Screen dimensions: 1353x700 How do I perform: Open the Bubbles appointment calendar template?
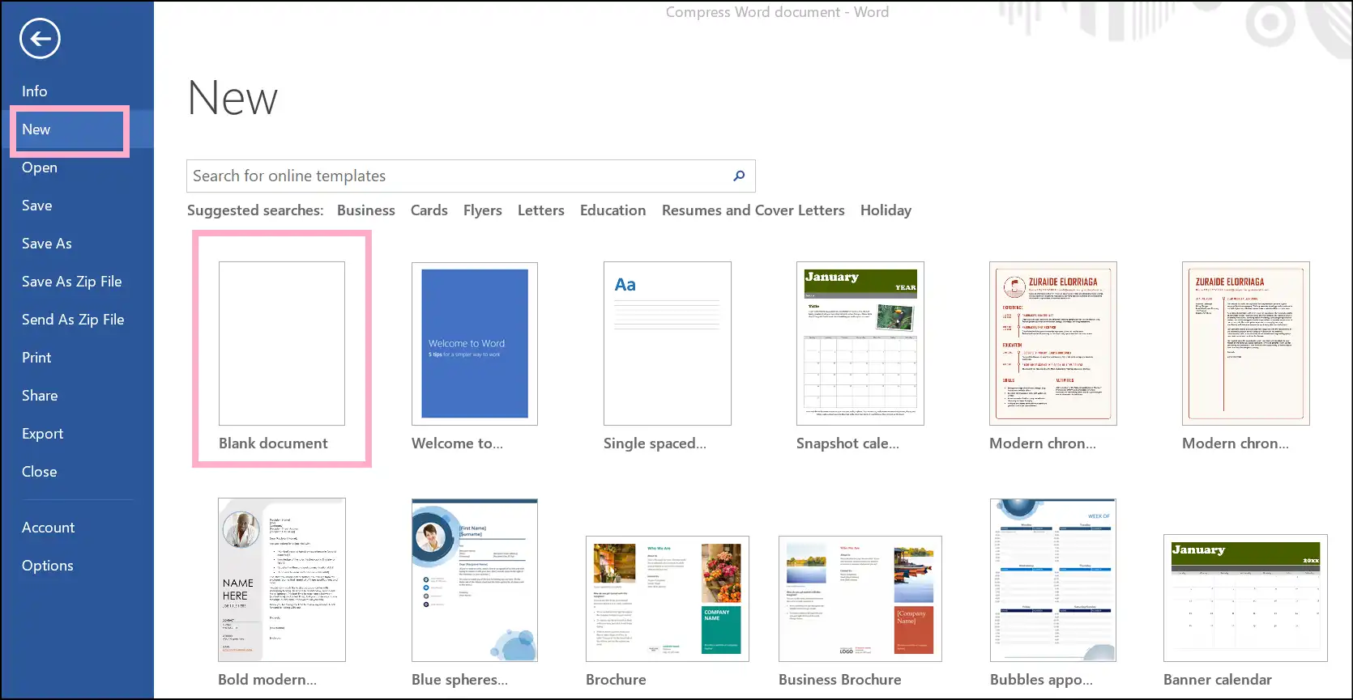[x=1053, y=579]
